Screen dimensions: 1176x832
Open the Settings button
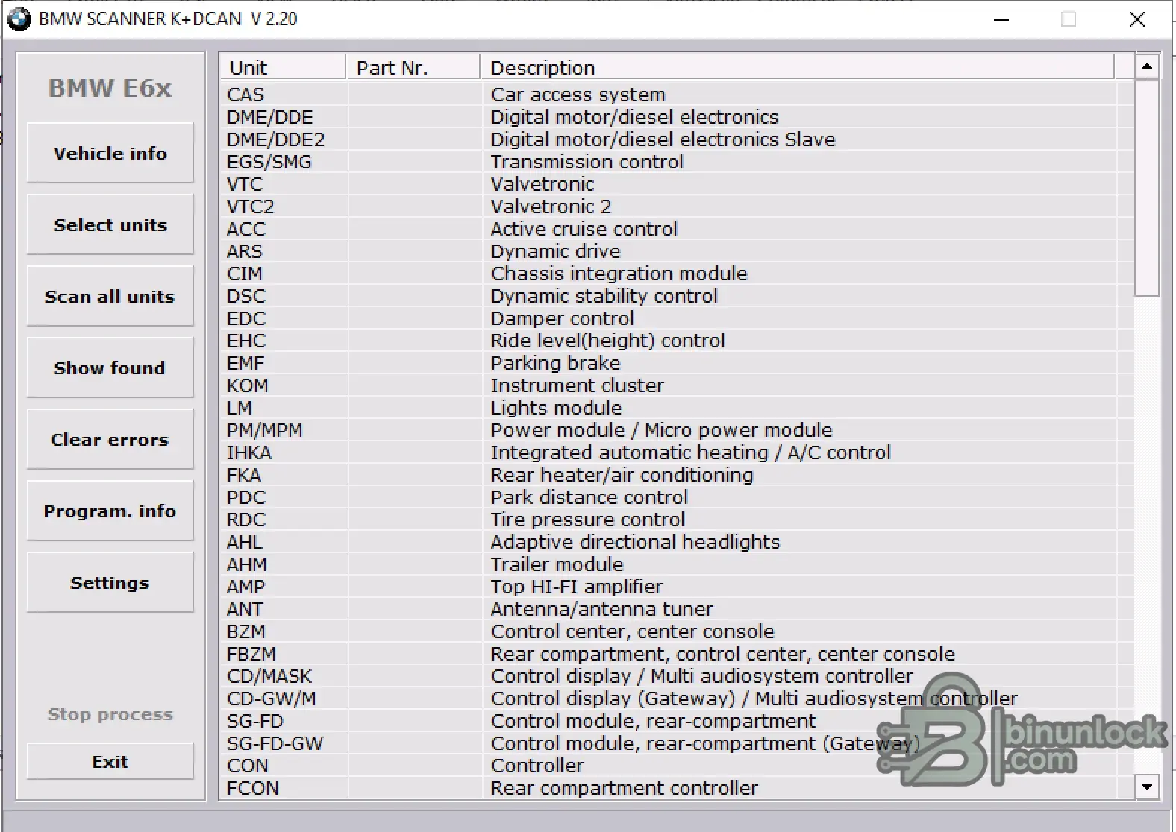point(110,582)
